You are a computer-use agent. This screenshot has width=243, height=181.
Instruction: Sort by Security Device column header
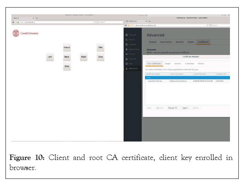point(181,74)
